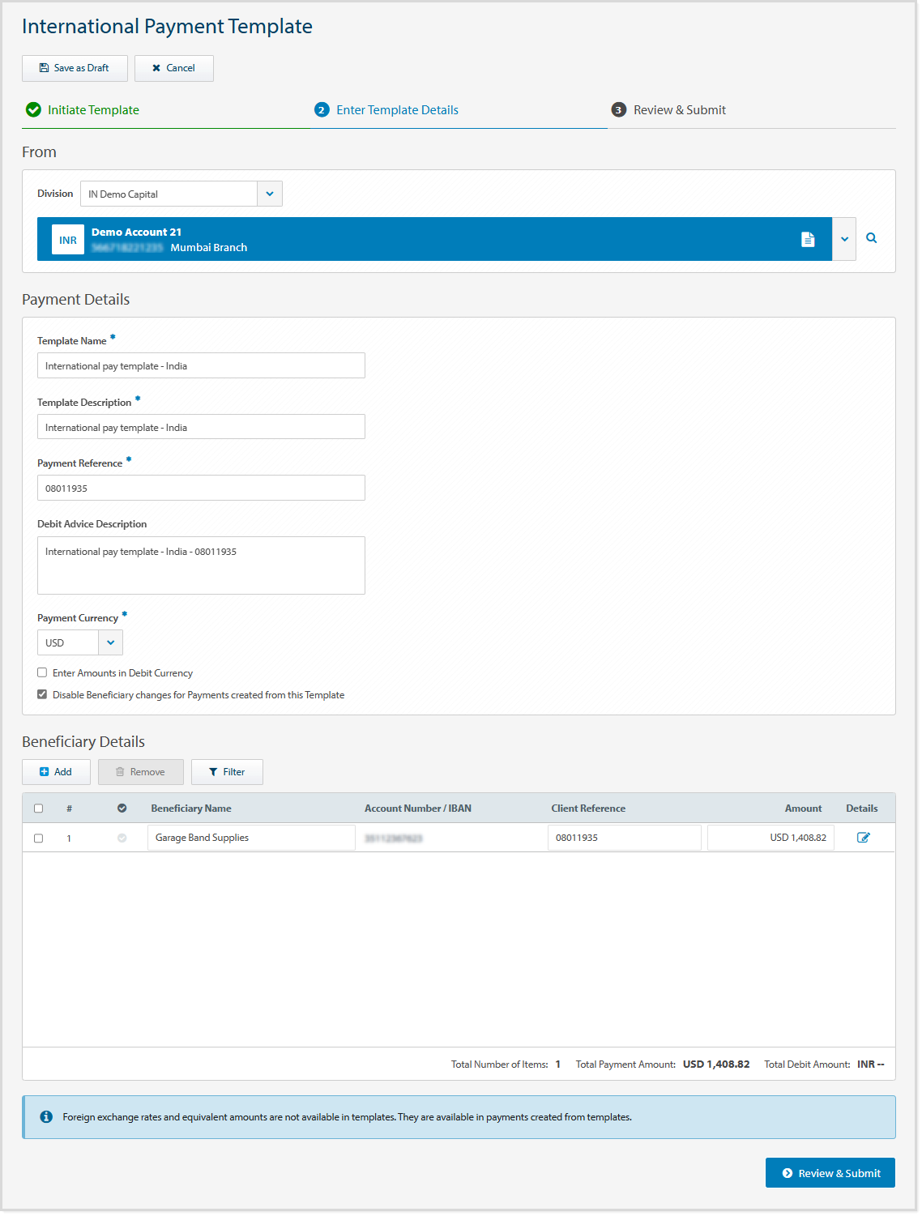This screenshot has height=1216, width=922.
Task: Enable Enter Amounts in Debit Currency checkbox
Action: click(x=42, y=672)
